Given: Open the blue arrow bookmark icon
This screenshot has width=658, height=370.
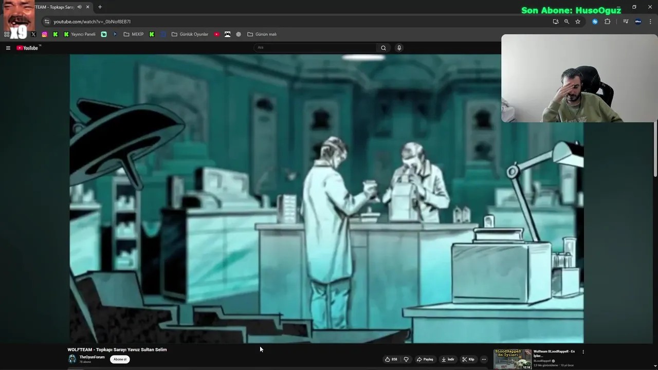Looking at the screenshot, I should (x=115, y=34).
